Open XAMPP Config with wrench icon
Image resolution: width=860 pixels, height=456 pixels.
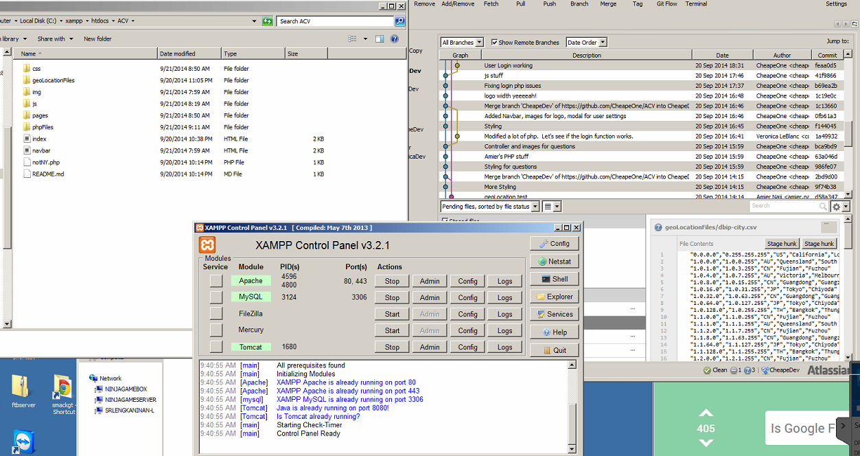click(x=555, y=243)
